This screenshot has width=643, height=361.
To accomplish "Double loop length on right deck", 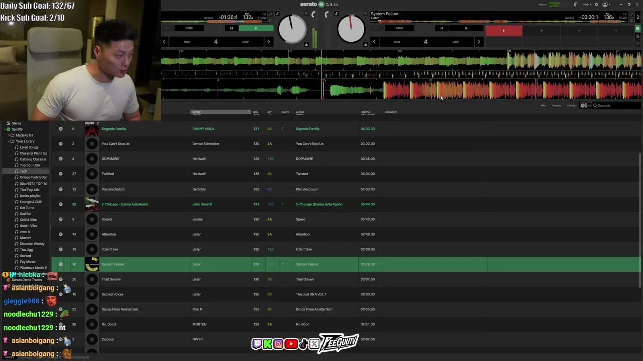I will click(479, 42).
